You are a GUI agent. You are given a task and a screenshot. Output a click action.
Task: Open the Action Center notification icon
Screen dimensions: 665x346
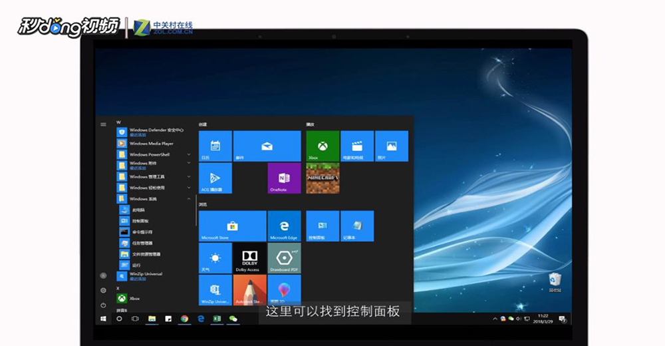[x=563, y=319]
